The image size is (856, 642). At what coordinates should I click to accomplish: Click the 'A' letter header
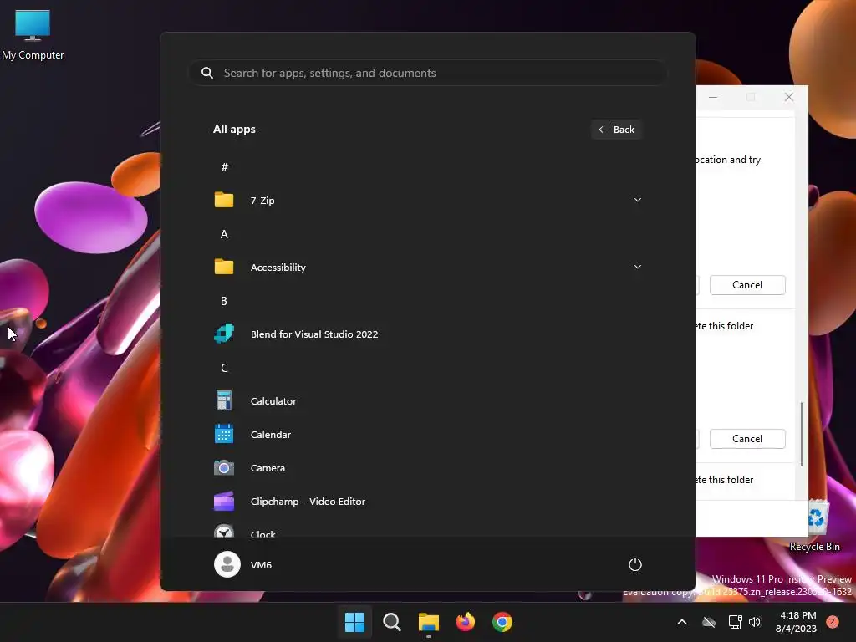coord(224,234)
